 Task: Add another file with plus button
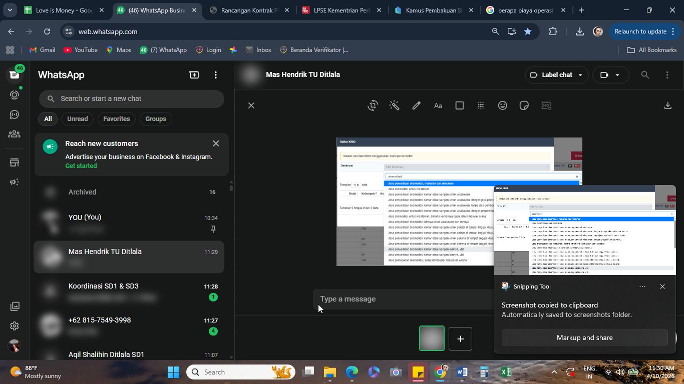tap(460, 338)
